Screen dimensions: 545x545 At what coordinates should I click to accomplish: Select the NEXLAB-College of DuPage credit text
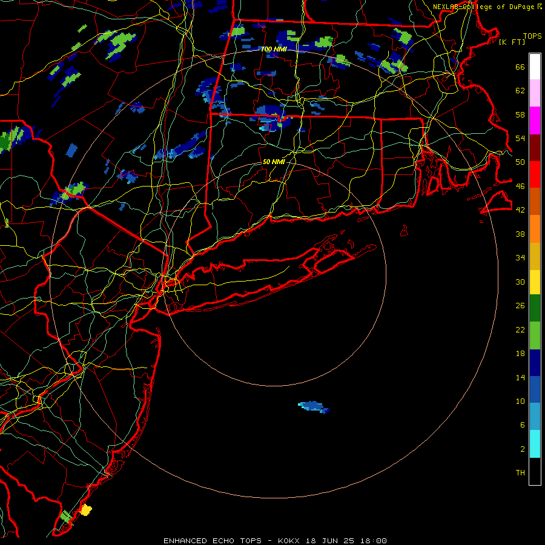[487, 7]
